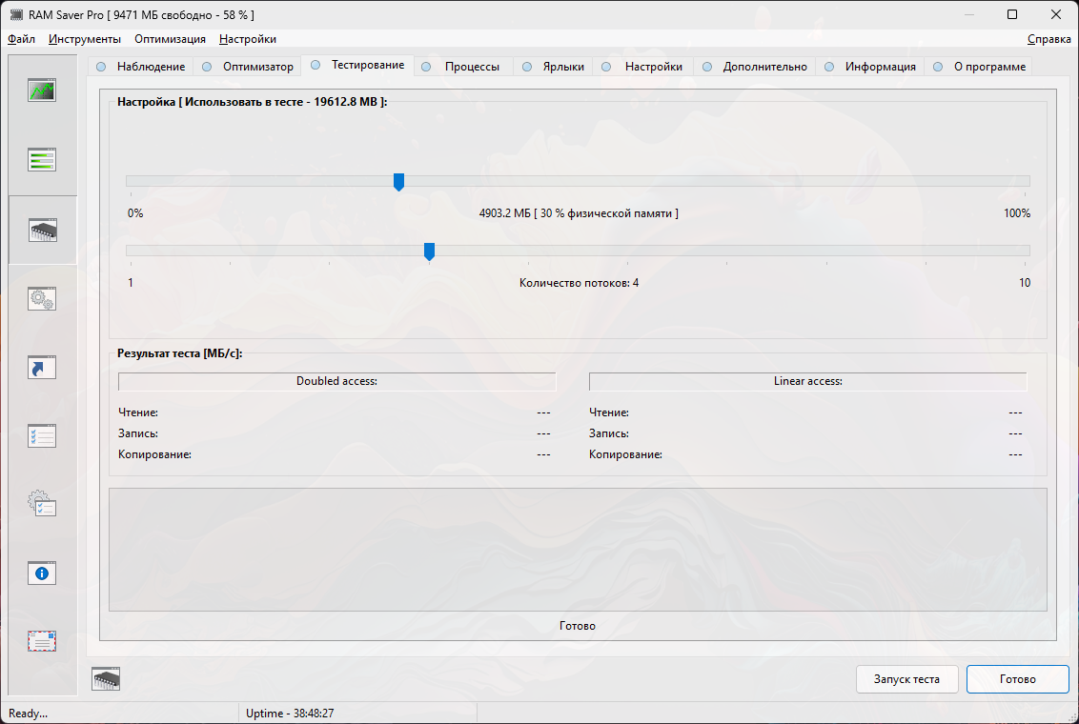Open the Информация tab
Screen dimensions: 1079x724
(x=870, y=67)
